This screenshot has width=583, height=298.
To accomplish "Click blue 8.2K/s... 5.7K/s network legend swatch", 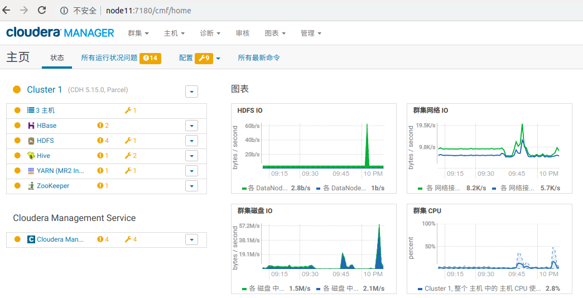I will (x=494, y=189).
